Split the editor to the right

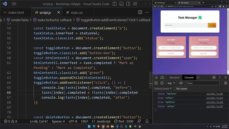(x=140, y=13)
